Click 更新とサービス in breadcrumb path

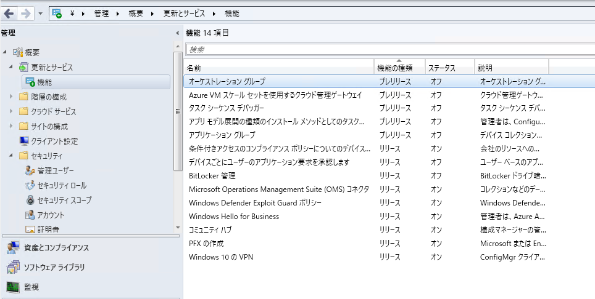(184, 14)
